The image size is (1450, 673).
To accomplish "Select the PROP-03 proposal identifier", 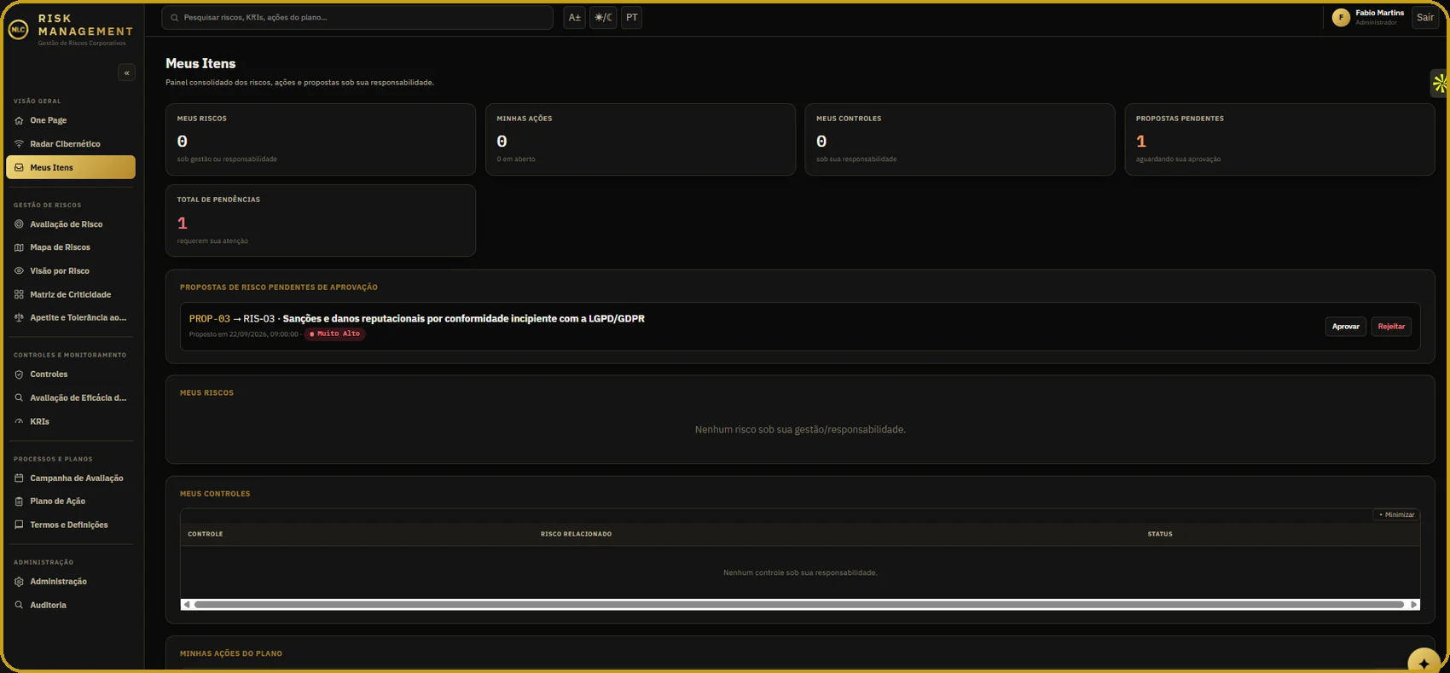I will (210, 319).
